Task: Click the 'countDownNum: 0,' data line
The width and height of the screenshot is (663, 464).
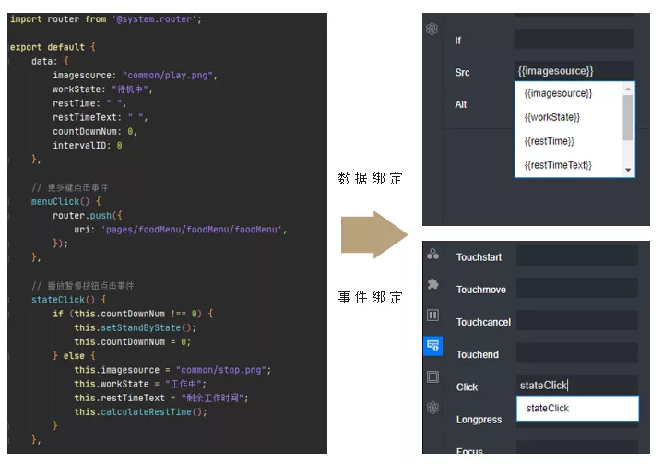Action: pos(95,132)
